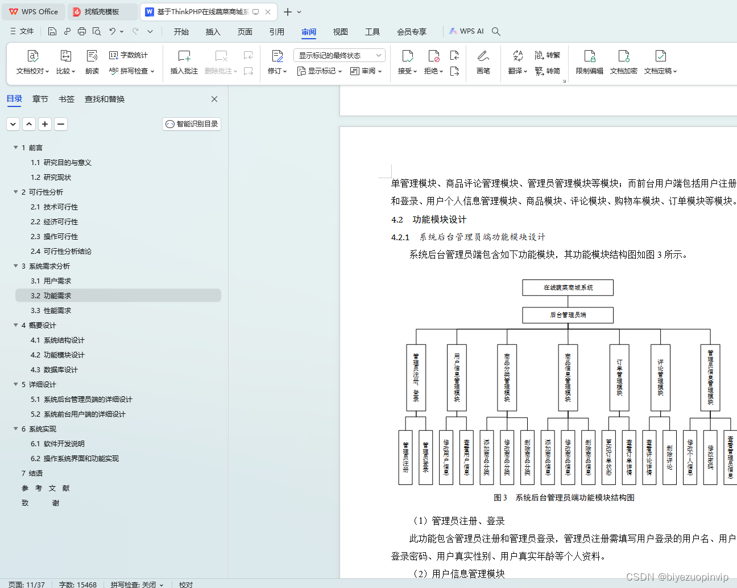Click the undo arrow icon
The width and height of the screenshot is (737, 588).
click(x=113, y=31)
